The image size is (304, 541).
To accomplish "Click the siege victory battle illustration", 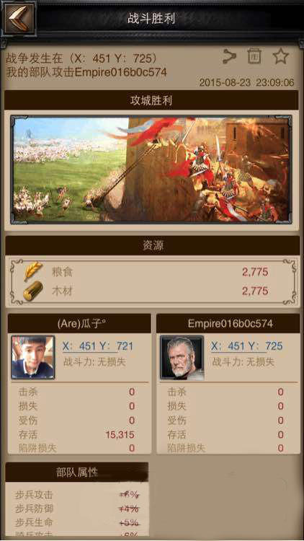I will click(x=151, y=170).
